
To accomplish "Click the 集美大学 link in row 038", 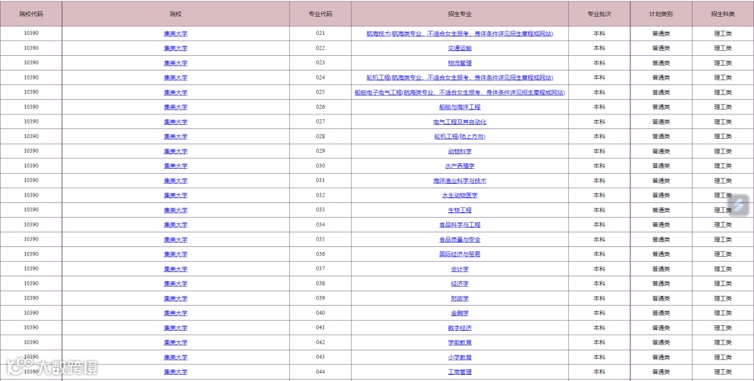I will [175, 283].
